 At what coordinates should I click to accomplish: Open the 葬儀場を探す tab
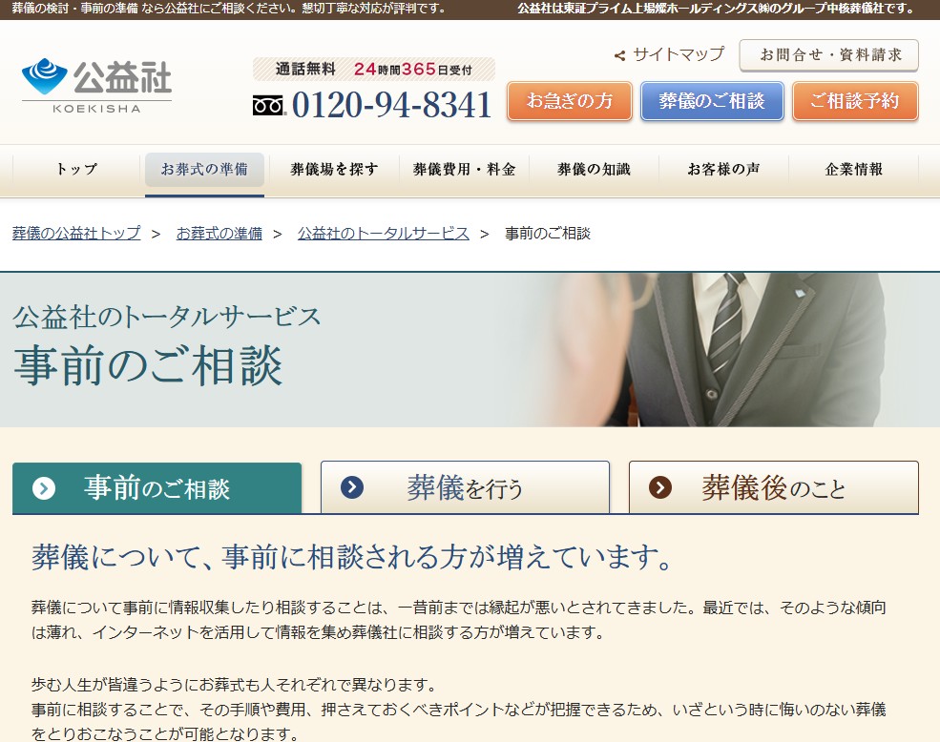pos(334,169)
